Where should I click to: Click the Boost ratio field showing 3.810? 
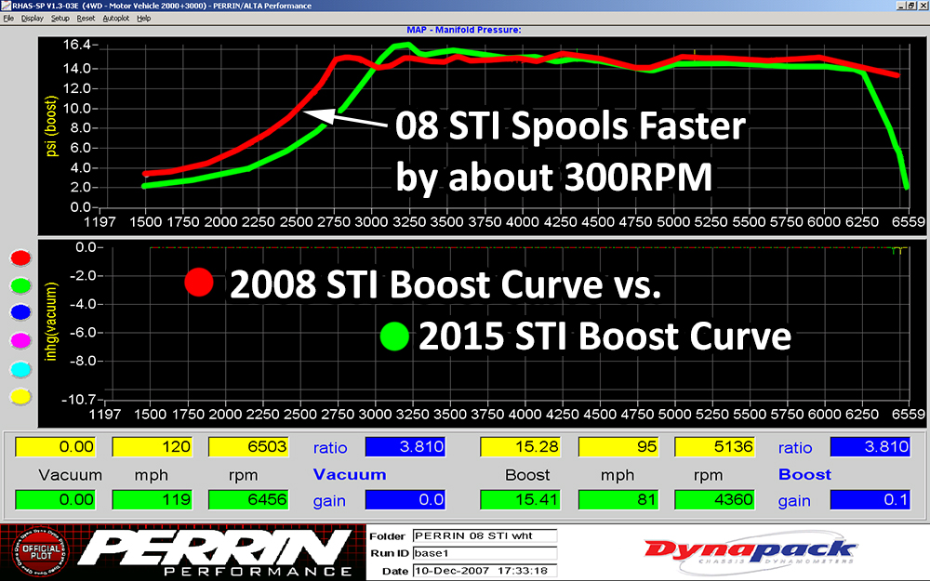pos(870,446)
